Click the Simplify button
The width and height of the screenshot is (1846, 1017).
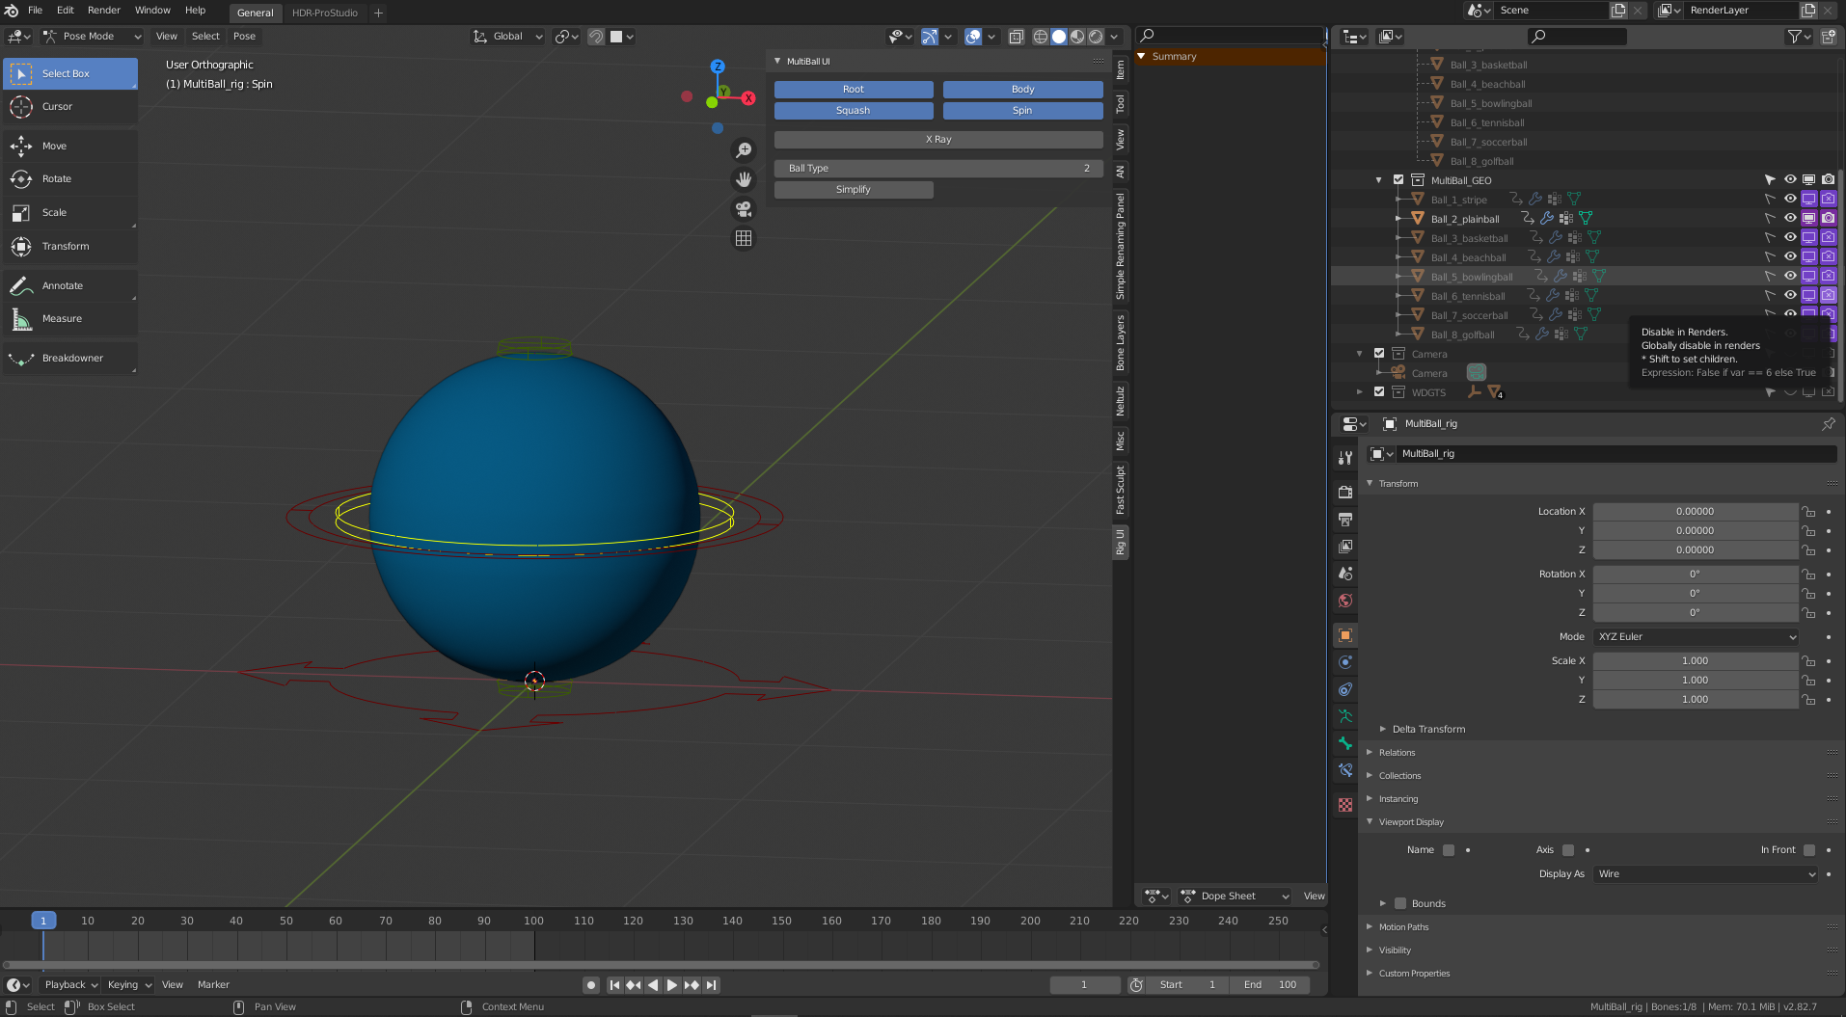point(853,190)
